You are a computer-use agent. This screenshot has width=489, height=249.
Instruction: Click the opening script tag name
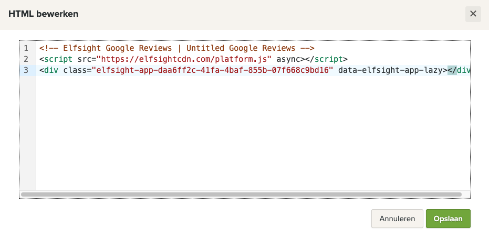[56, 59]
